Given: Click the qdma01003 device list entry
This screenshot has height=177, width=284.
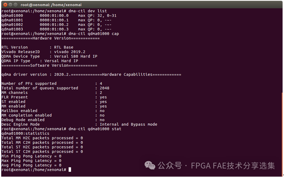Looking at the screenshot, I should coord(12,29).
